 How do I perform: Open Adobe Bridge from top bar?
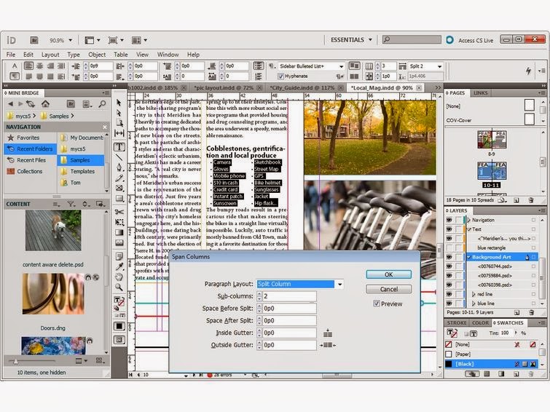click(34, 40)
